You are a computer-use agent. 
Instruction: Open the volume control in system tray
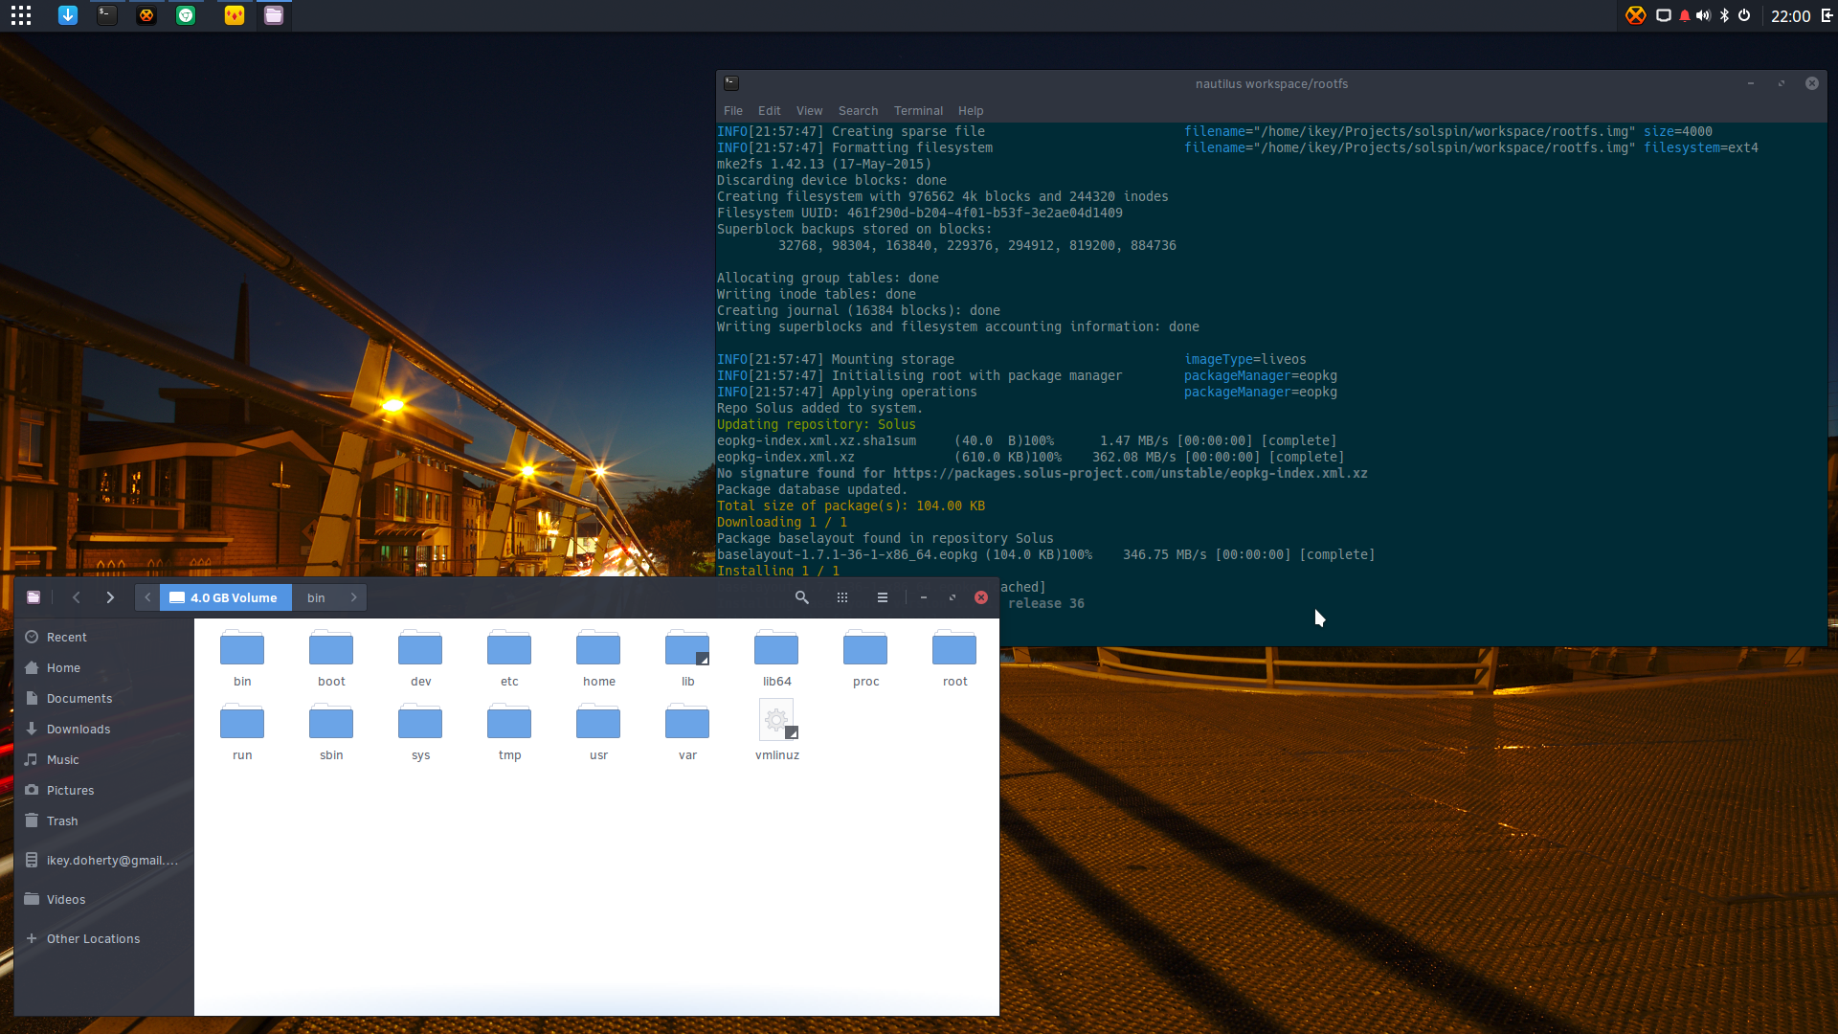click(x=1703, y=15)
